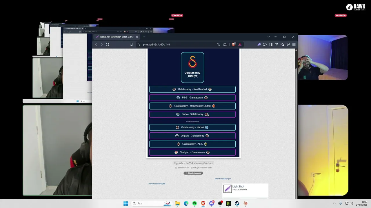This screenshot has height=208, width=371.
Task: Expand the tab search dropdown arrow
Action: point(268,37)
